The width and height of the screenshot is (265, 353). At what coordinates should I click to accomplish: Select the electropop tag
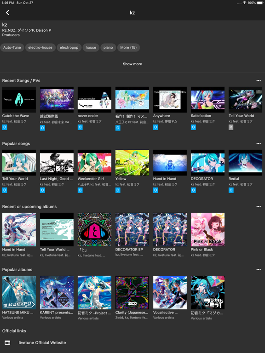tap(69, 47)
